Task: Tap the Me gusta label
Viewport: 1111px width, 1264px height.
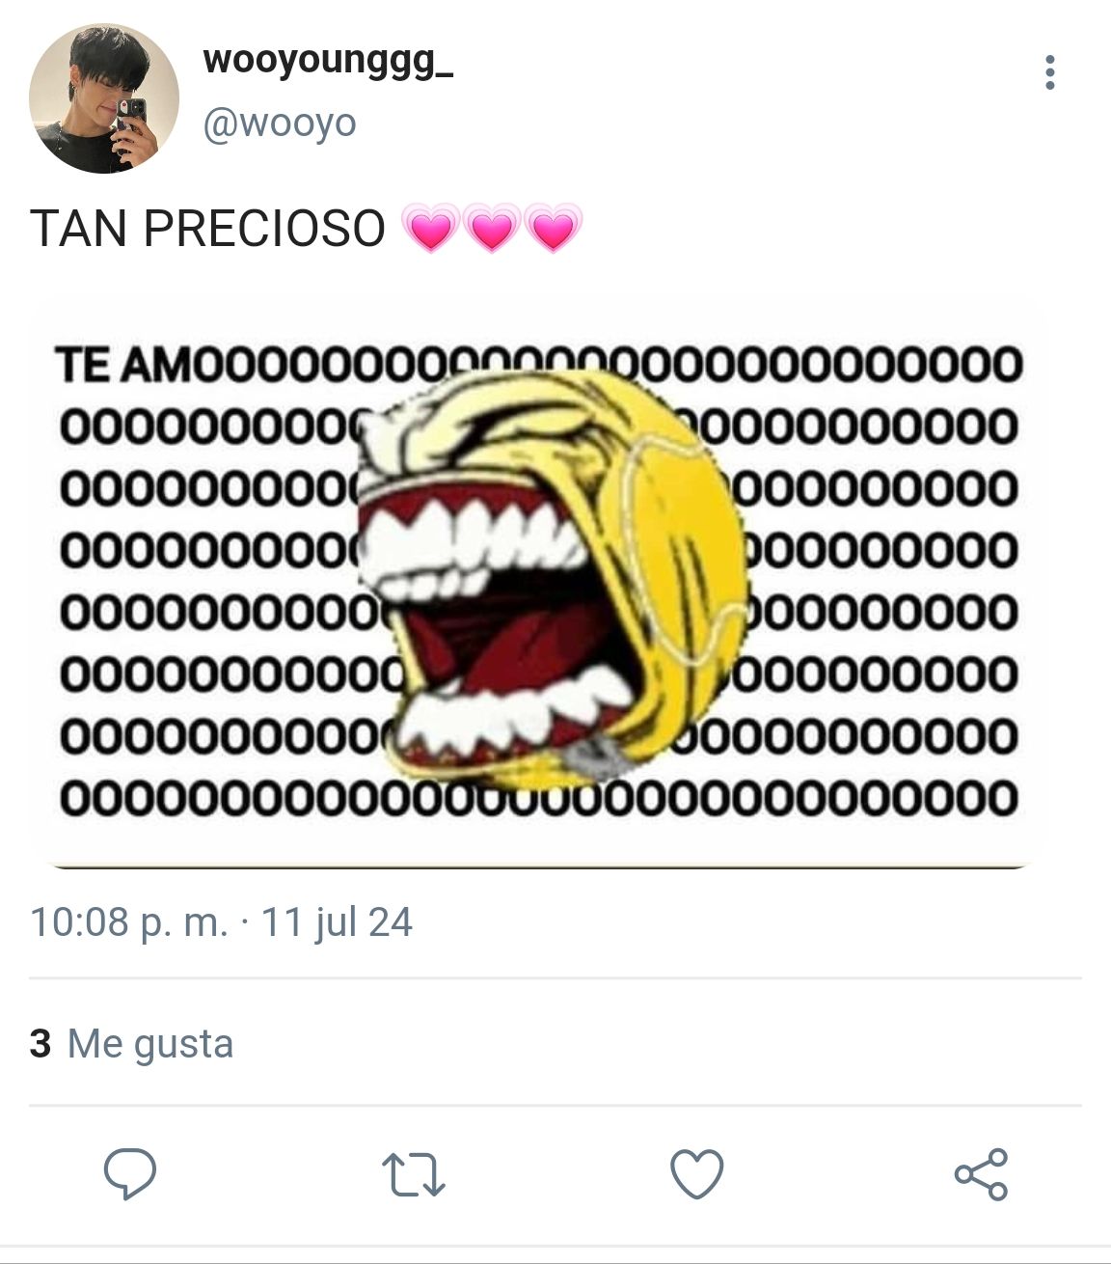Action: pos(150,1045)
